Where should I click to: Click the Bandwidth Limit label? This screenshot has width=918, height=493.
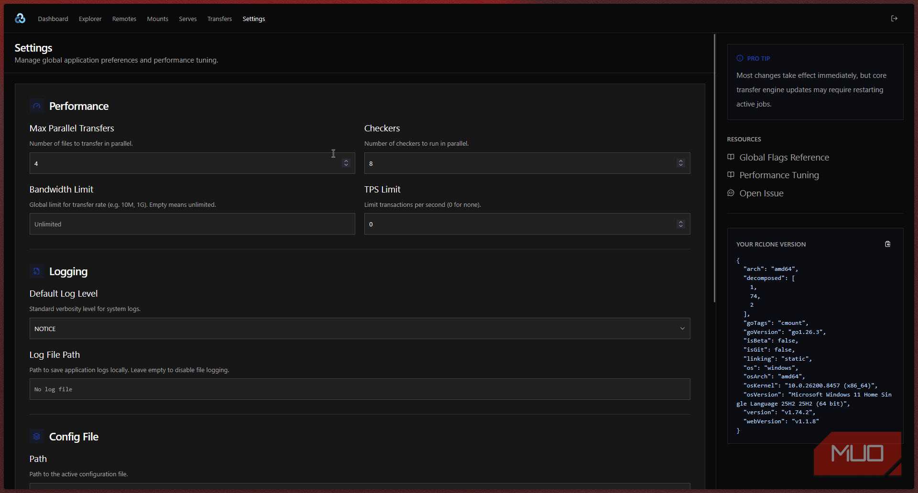[61, 189]
